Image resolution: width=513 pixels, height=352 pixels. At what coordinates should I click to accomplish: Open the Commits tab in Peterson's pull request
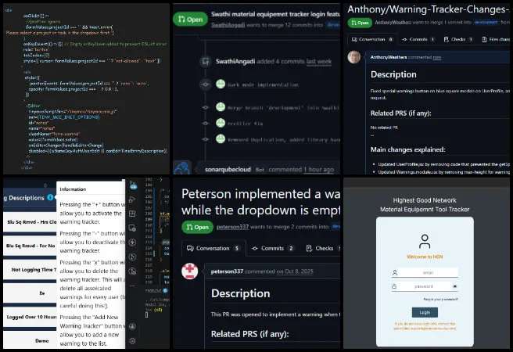pos(272,248)
